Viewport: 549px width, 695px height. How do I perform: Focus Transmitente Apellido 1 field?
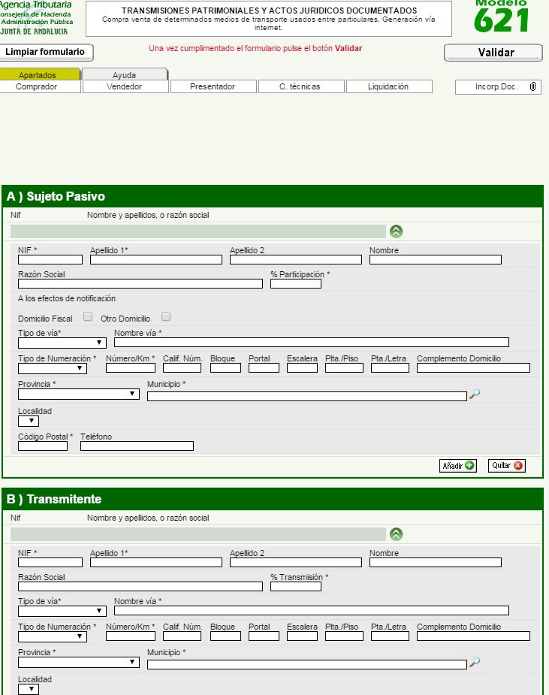(156, 563)
